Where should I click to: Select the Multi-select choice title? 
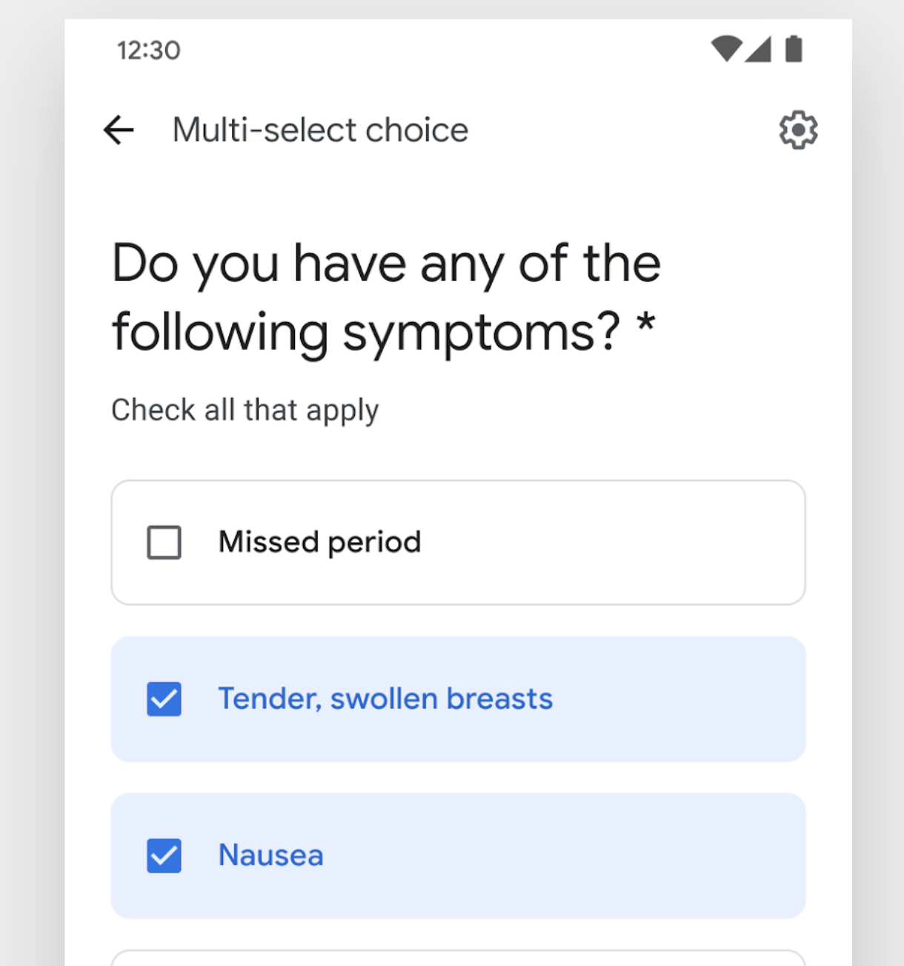coord(320,130)
